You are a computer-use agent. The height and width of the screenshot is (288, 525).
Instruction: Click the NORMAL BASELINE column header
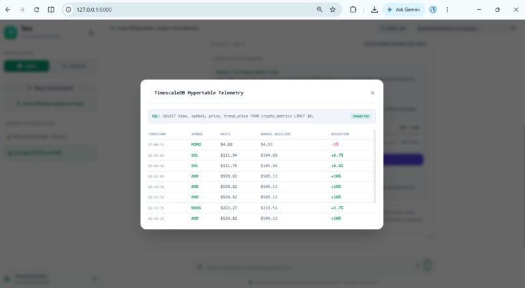(276, 134)
